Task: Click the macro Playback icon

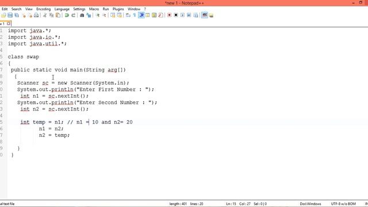Action: (182, 16)
